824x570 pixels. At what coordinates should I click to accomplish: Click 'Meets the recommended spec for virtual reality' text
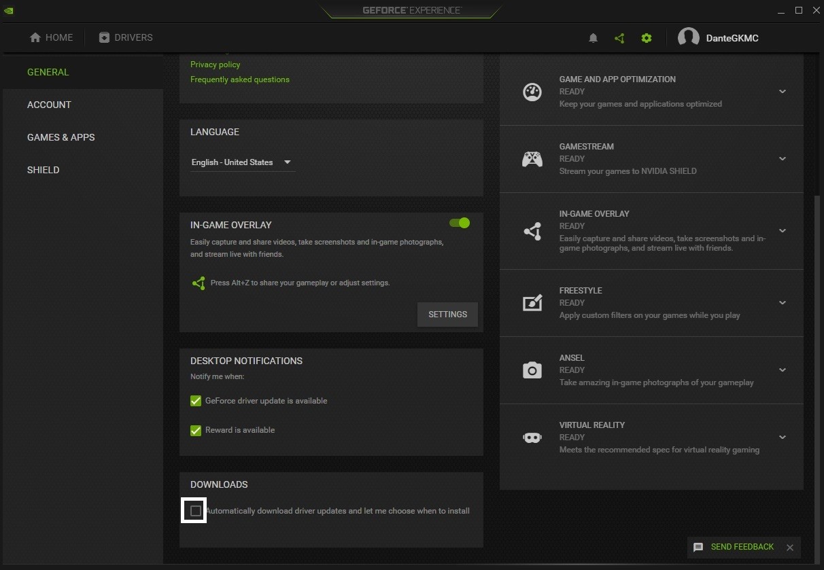tap(659, 450)
